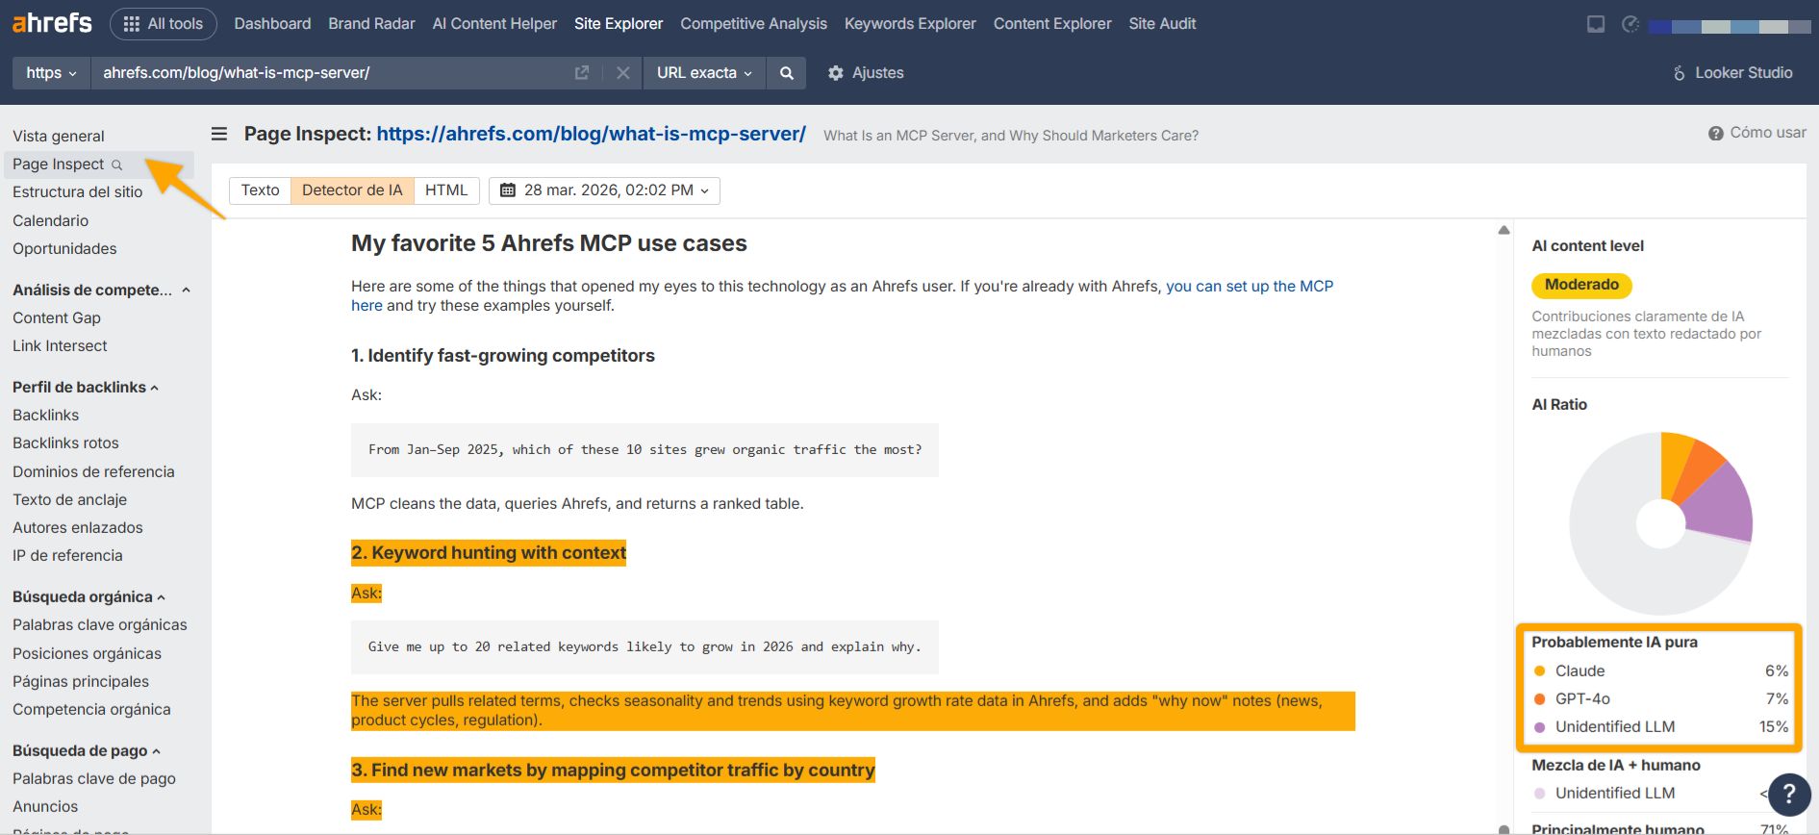Viewport: 1819px width, 835px height.
Task: Click account avatar bar in header
Action: (x=1731, y=26)
